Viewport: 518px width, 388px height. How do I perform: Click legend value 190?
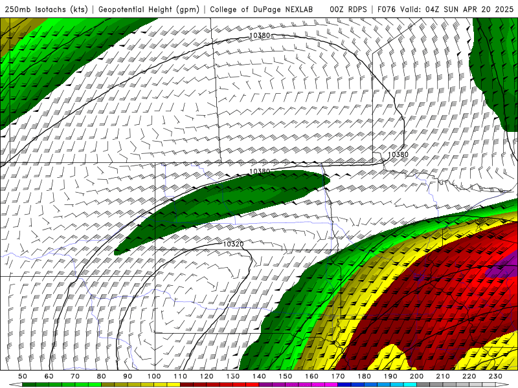tap(390, 376)
